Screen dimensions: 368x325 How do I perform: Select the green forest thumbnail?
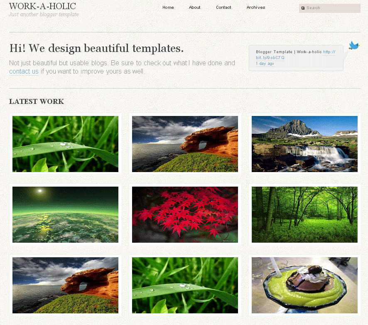click(x=304, y=214)
